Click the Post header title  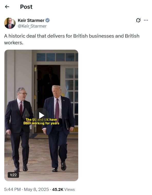tap(26, 7)
